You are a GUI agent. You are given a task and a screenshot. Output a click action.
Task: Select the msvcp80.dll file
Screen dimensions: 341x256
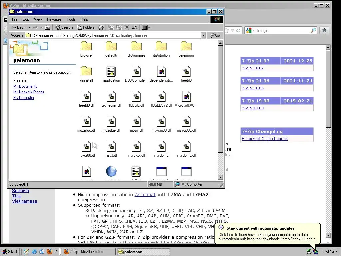(186, 125)
